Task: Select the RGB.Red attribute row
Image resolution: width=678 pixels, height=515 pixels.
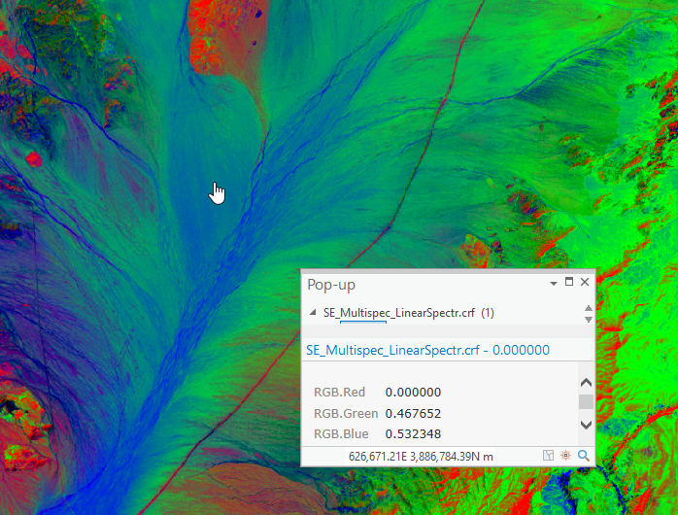Action: [440, 393]
